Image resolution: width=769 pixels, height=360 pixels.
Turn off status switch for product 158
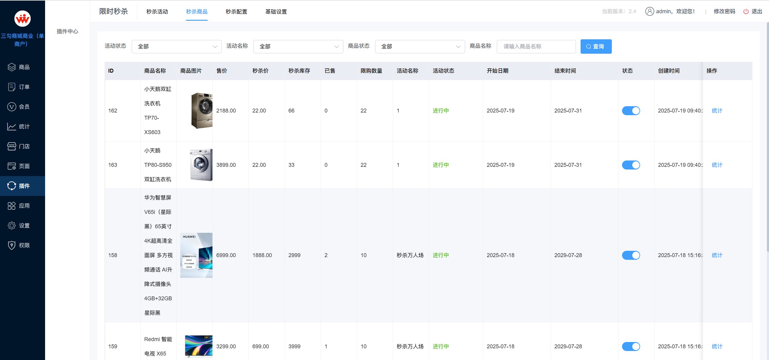pyautogui.click(x=630, y=255)
